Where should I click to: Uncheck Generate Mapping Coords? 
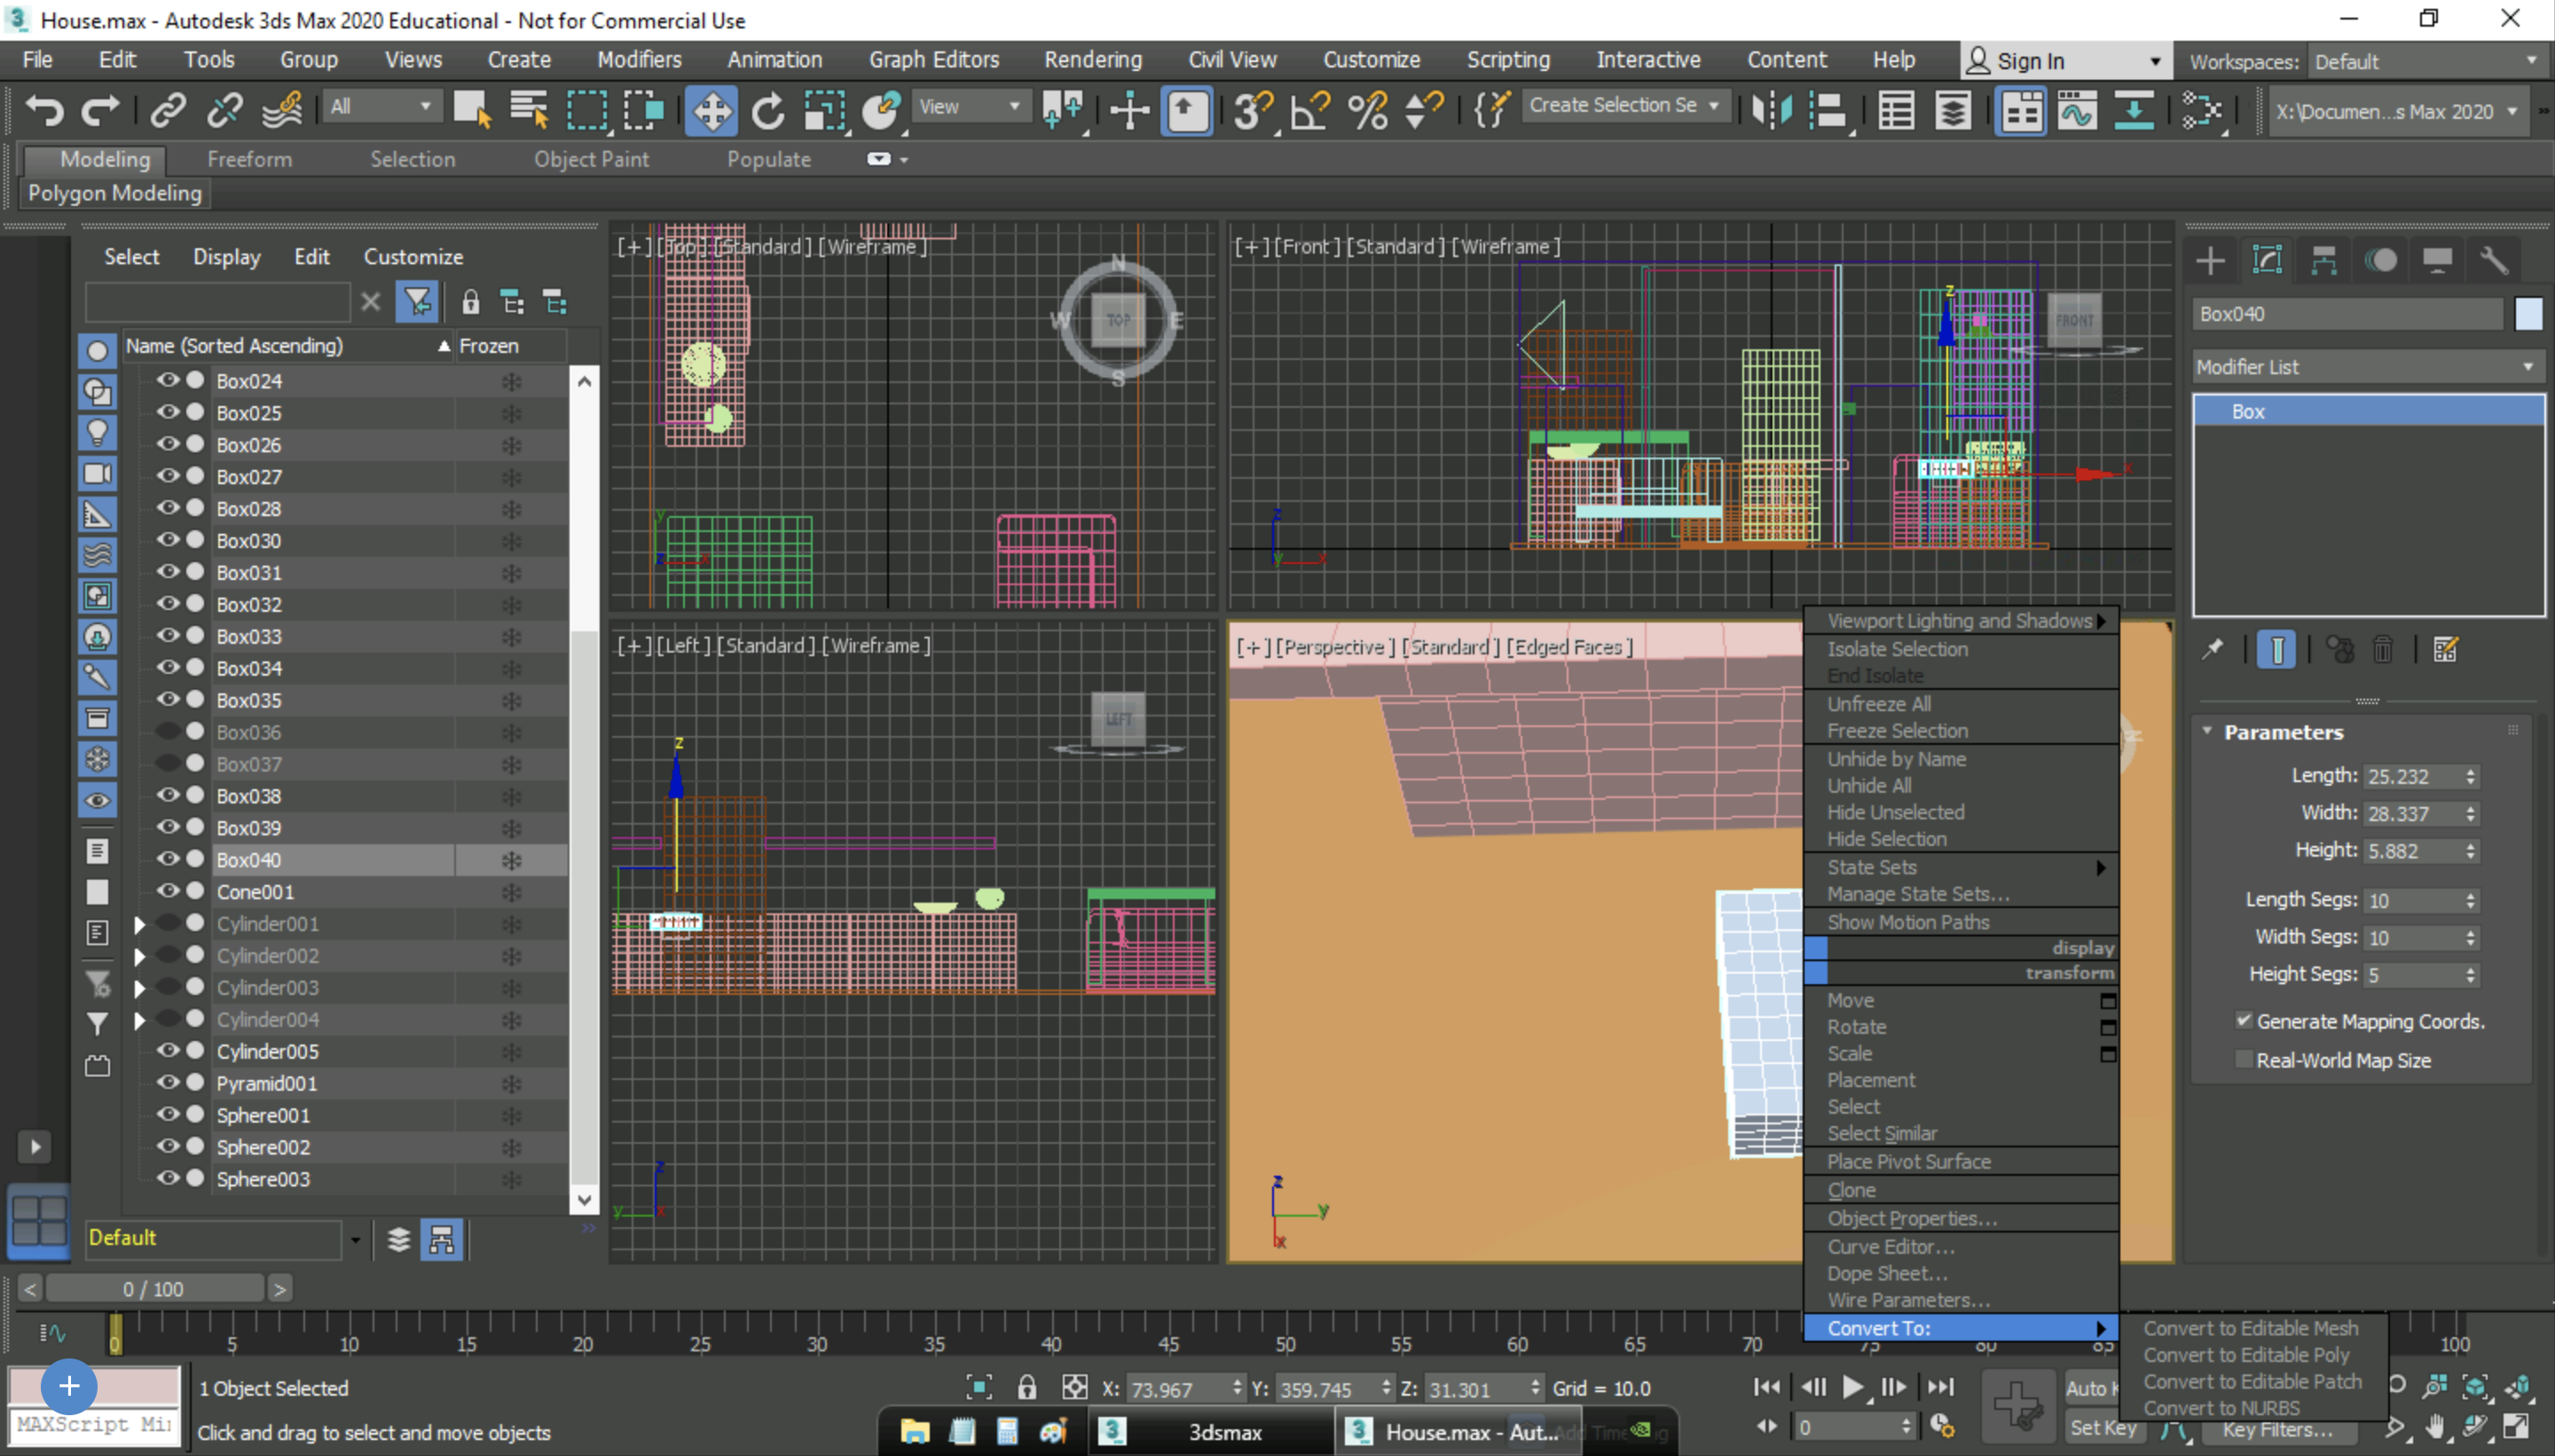click(x=2244, y=1021)
